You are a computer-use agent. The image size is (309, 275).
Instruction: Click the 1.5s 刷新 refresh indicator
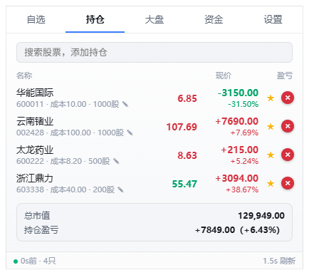pos(279,261)
